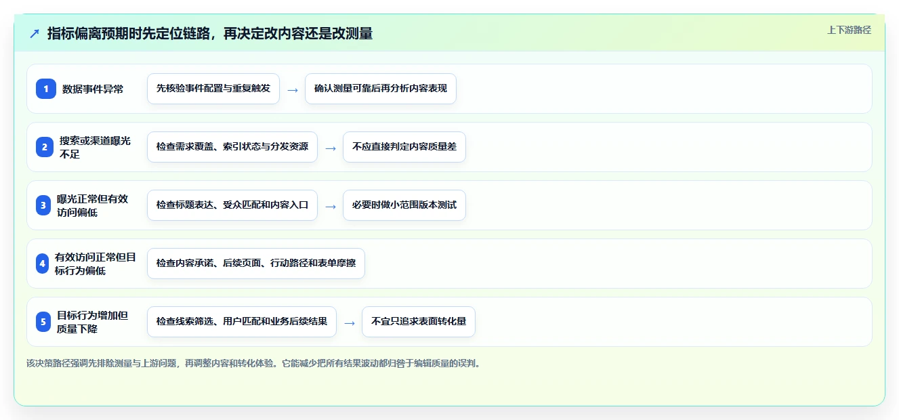899x420 pixels.
Task: Click the 不应直接判定内容质量差 box
Action: [404, 147]
